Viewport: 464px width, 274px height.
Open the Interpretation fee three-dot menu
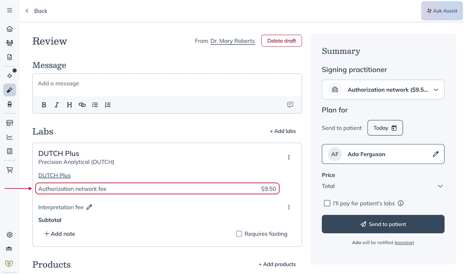coord(289,207)
